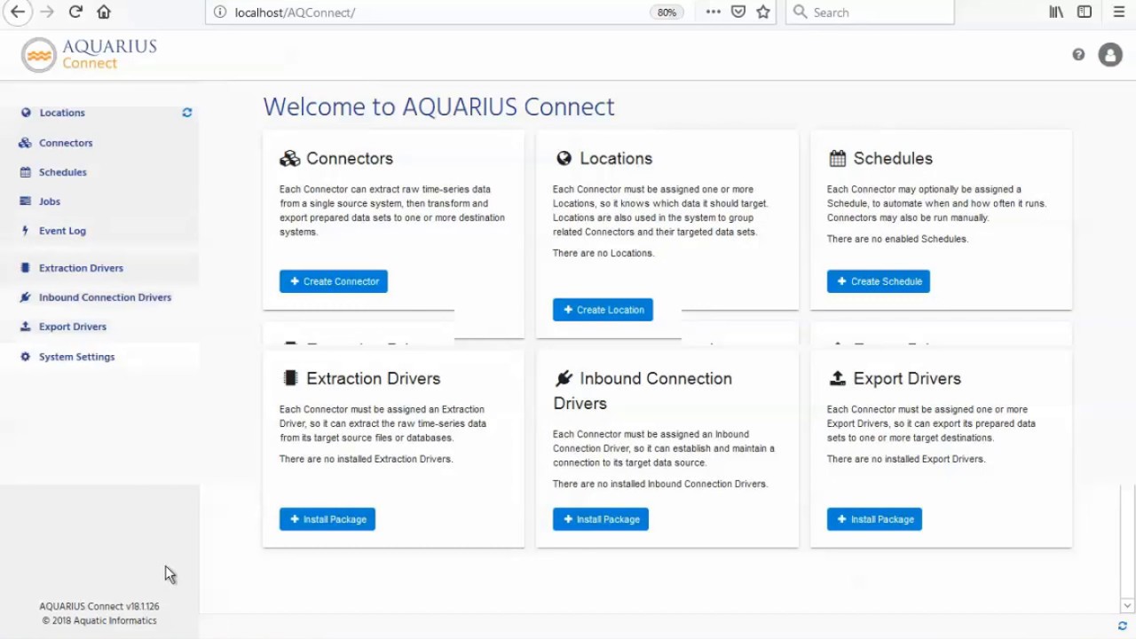Open Jobs in the sidebar
Image resolution: width=1136 pixels, height=639 pixels.
[50, 201]
